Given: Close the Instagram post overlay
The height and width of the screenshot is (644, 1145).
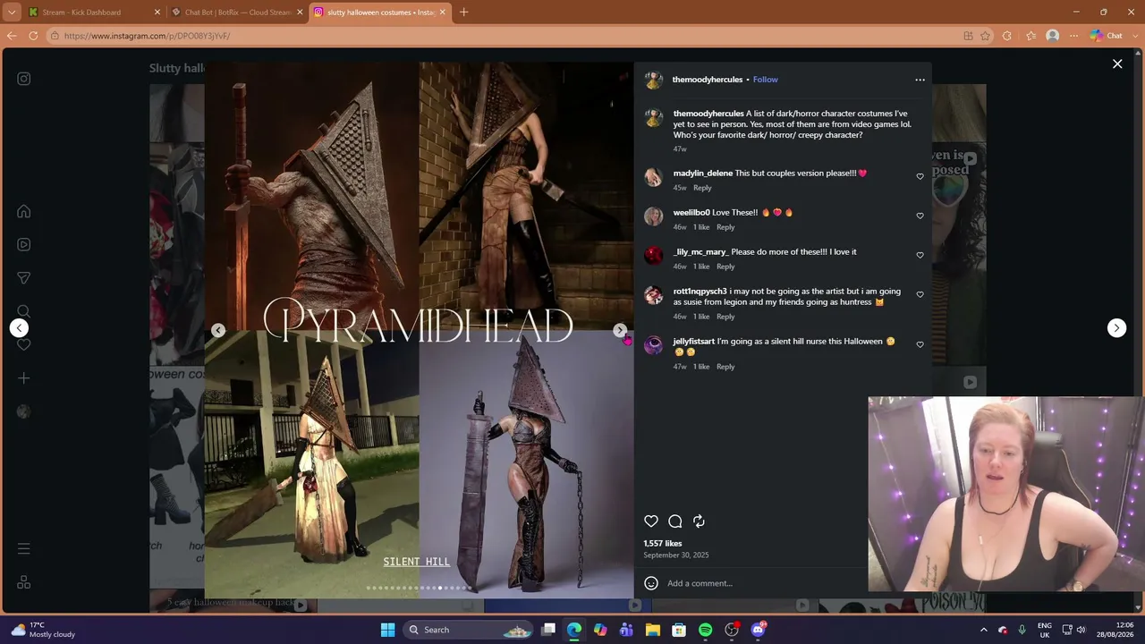Looking at the screenshot, I should pos(1117,64).
